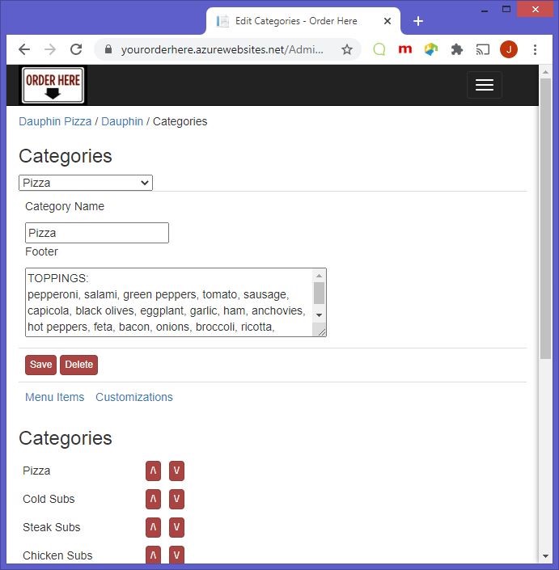Bookmark this page with the star icon
The height and width of the screenshot is (570, 559).
click(347, 49)
